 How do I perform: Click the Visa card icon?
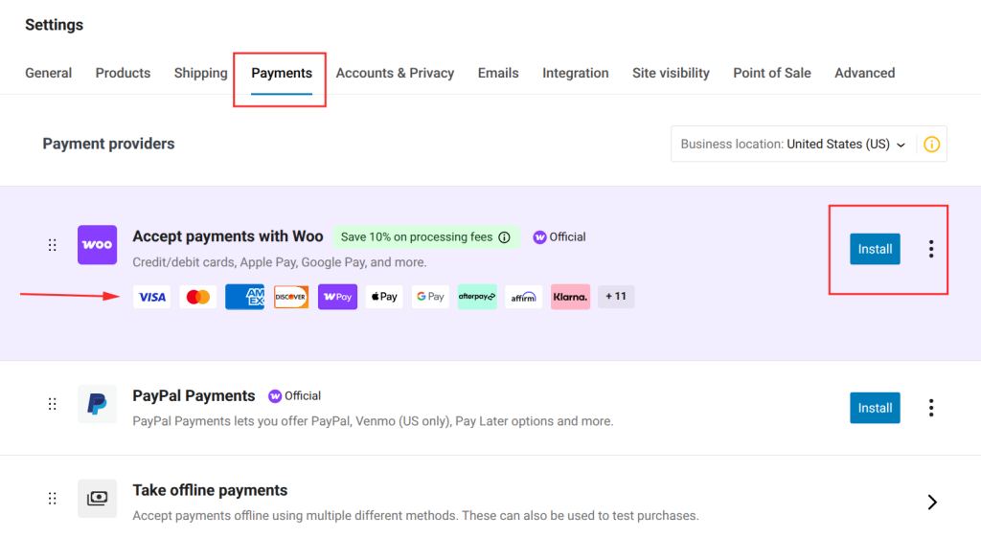[152, 297]
